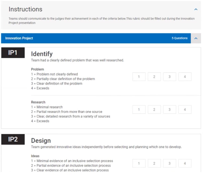This screenshot has height=176, width=203.
Task: Click the IP2 section label
Action: coord(13,140)
